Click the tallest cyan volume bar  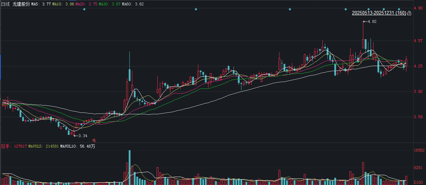pos(129,167)
